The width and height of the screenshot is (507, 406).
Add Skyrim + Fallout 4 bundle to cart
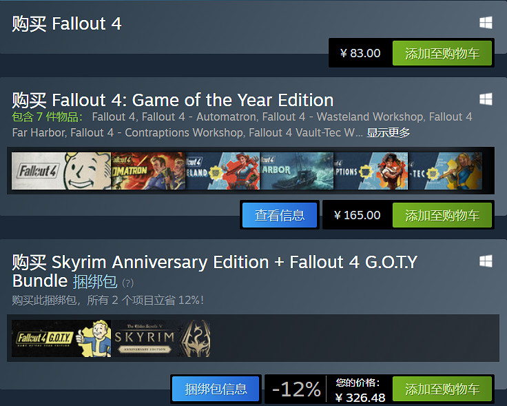(x=442, y=389)
